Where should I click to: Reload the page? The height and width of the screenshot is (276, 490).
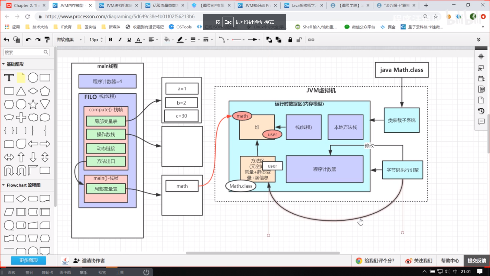pyautogui.click(x=28, y=17)
